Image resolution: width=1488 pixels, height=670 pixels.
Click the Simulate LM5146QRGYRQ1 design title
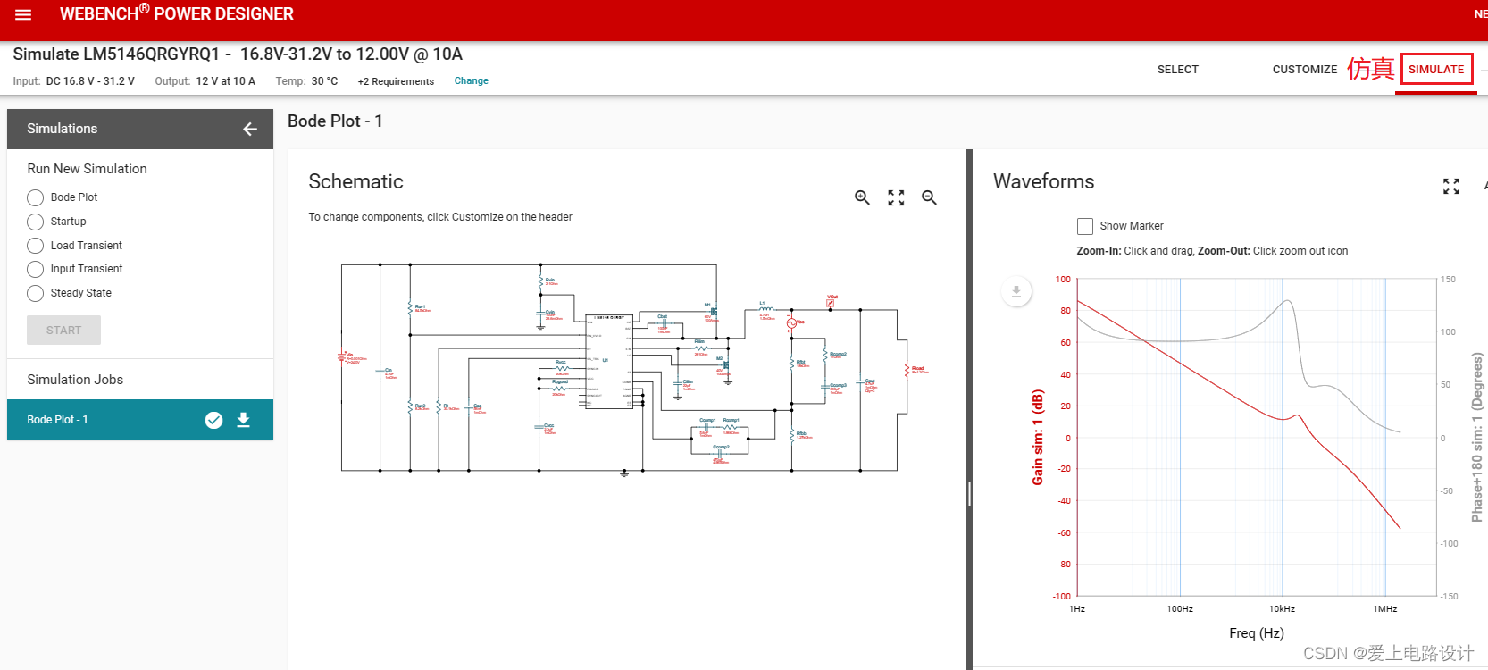click(238, 54)
